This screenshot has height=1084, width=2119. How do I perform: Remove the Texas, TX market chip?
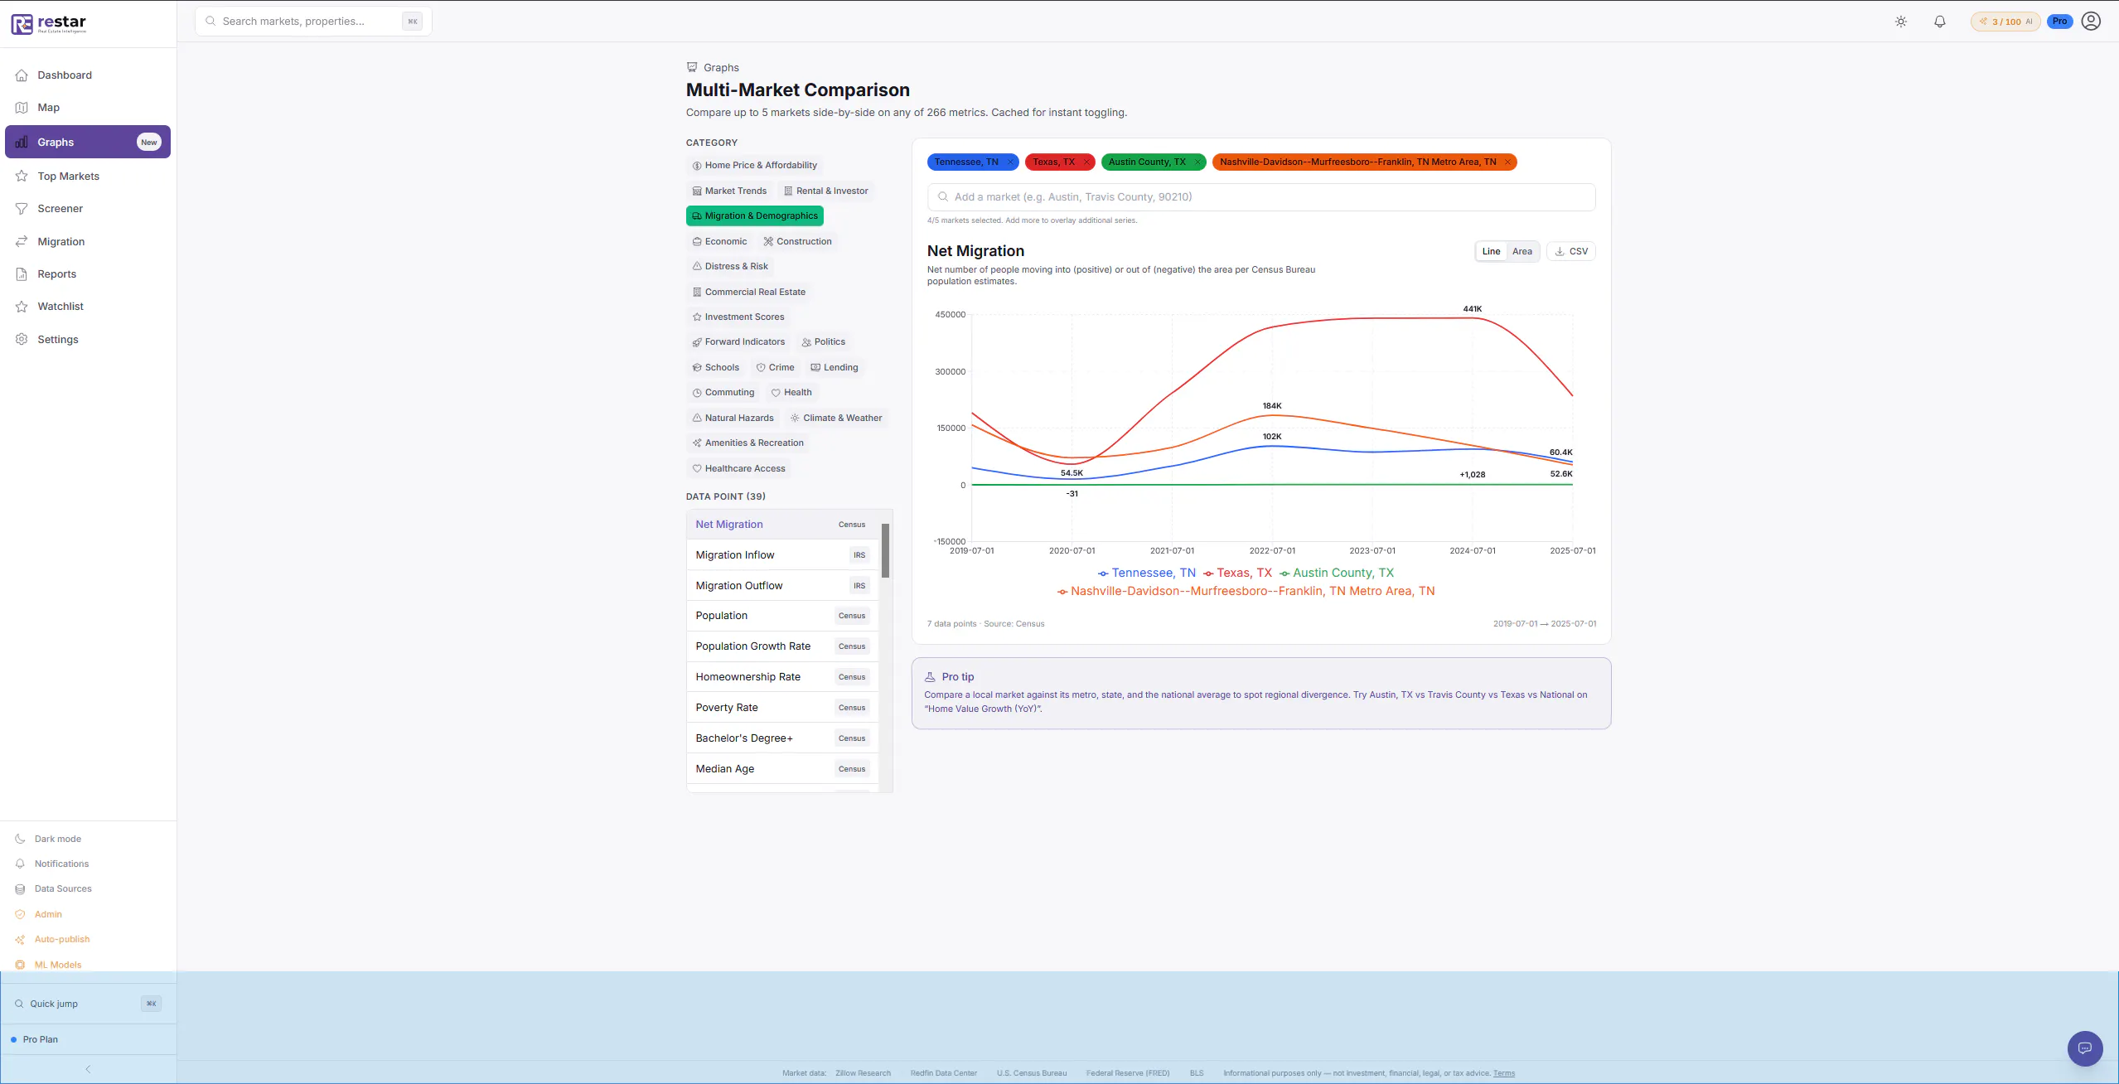(x=1086, y=162)
